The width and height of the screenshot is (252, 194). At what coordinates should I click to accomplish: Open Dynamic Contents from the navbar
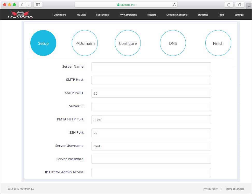177,15
